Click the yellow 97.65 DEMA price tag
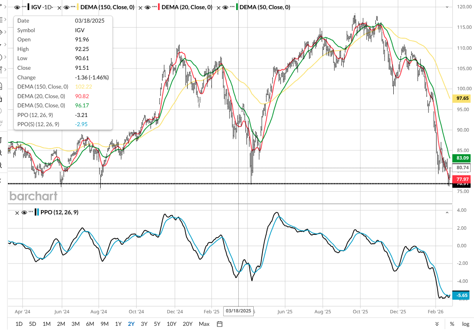474x330 pixels. (x=462, y=98)
